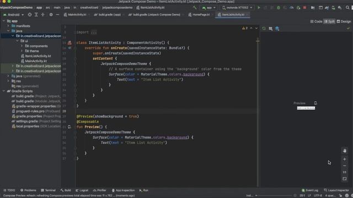Collapse the app module tree node

click(x=4, y=21)
